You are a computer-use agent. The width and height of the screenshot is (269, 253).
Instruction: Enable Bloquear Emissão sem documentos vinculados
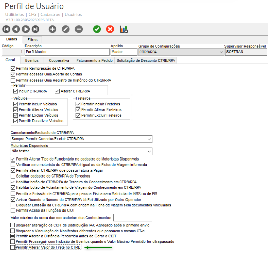[13, 205]
